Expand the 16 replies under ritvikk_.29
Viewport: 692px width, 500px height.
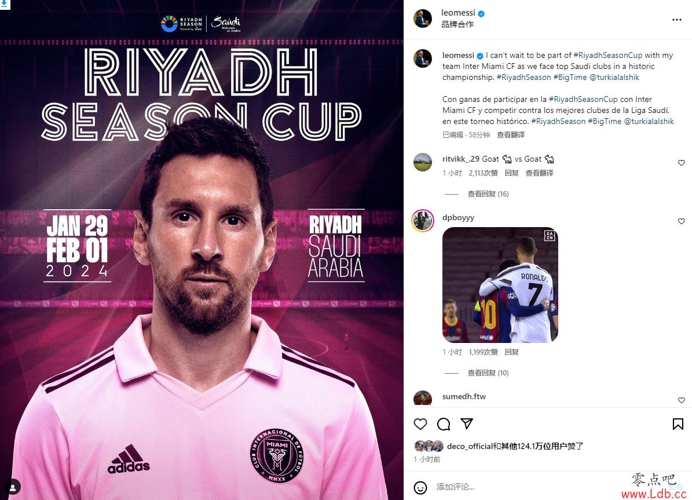coord(488,194)
